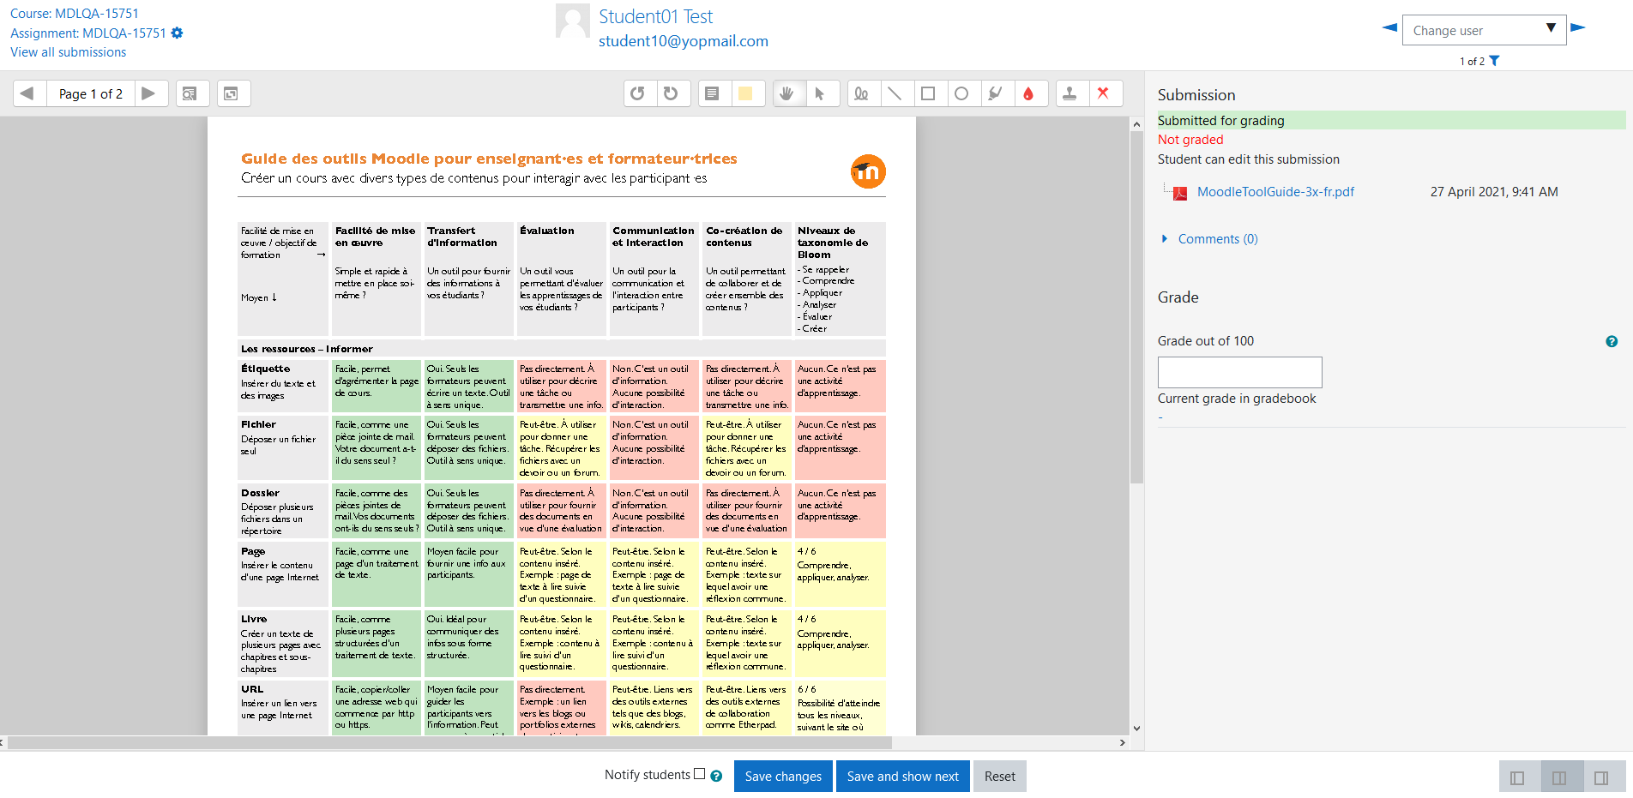This screenshot has width=1633, height=798.
Task: Click student10@yopmail.com email link
Action: (x=684, y=41)
